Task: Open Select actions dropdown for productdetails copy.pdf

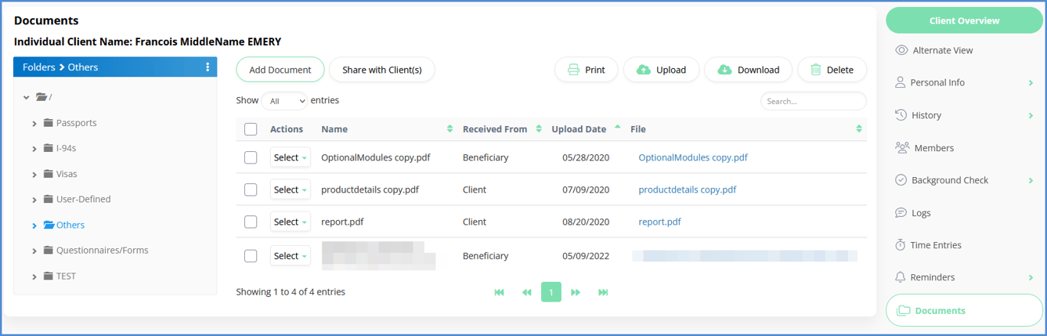Action: click(290, 190)
